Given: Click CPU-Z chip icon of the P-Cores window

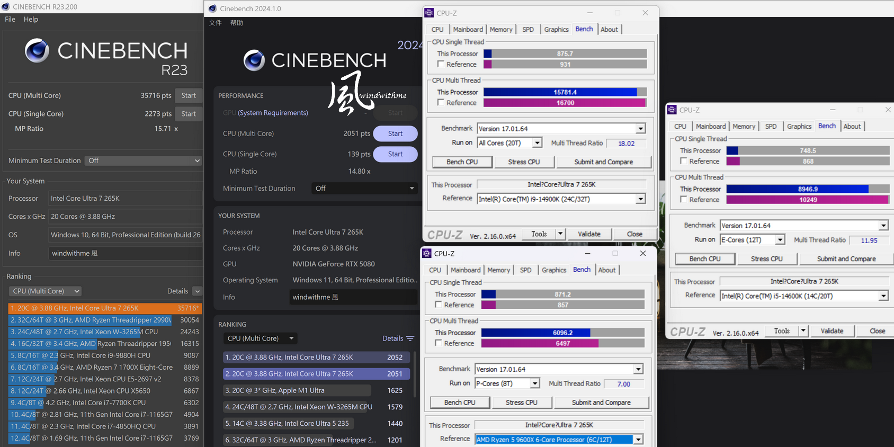Looking at the screenshot, I should point(427,254).
